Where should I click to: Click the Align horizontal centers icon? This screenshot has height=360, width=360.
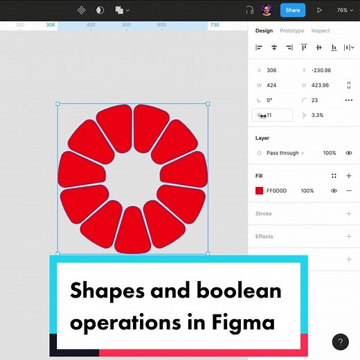click(274, 48)
